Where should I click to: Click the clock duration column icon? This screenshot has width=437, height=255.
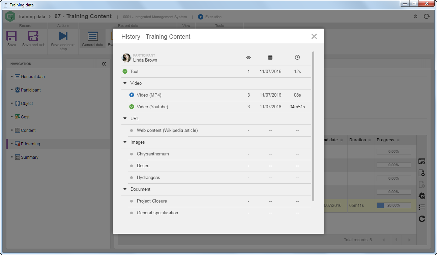tap(297, 58)
